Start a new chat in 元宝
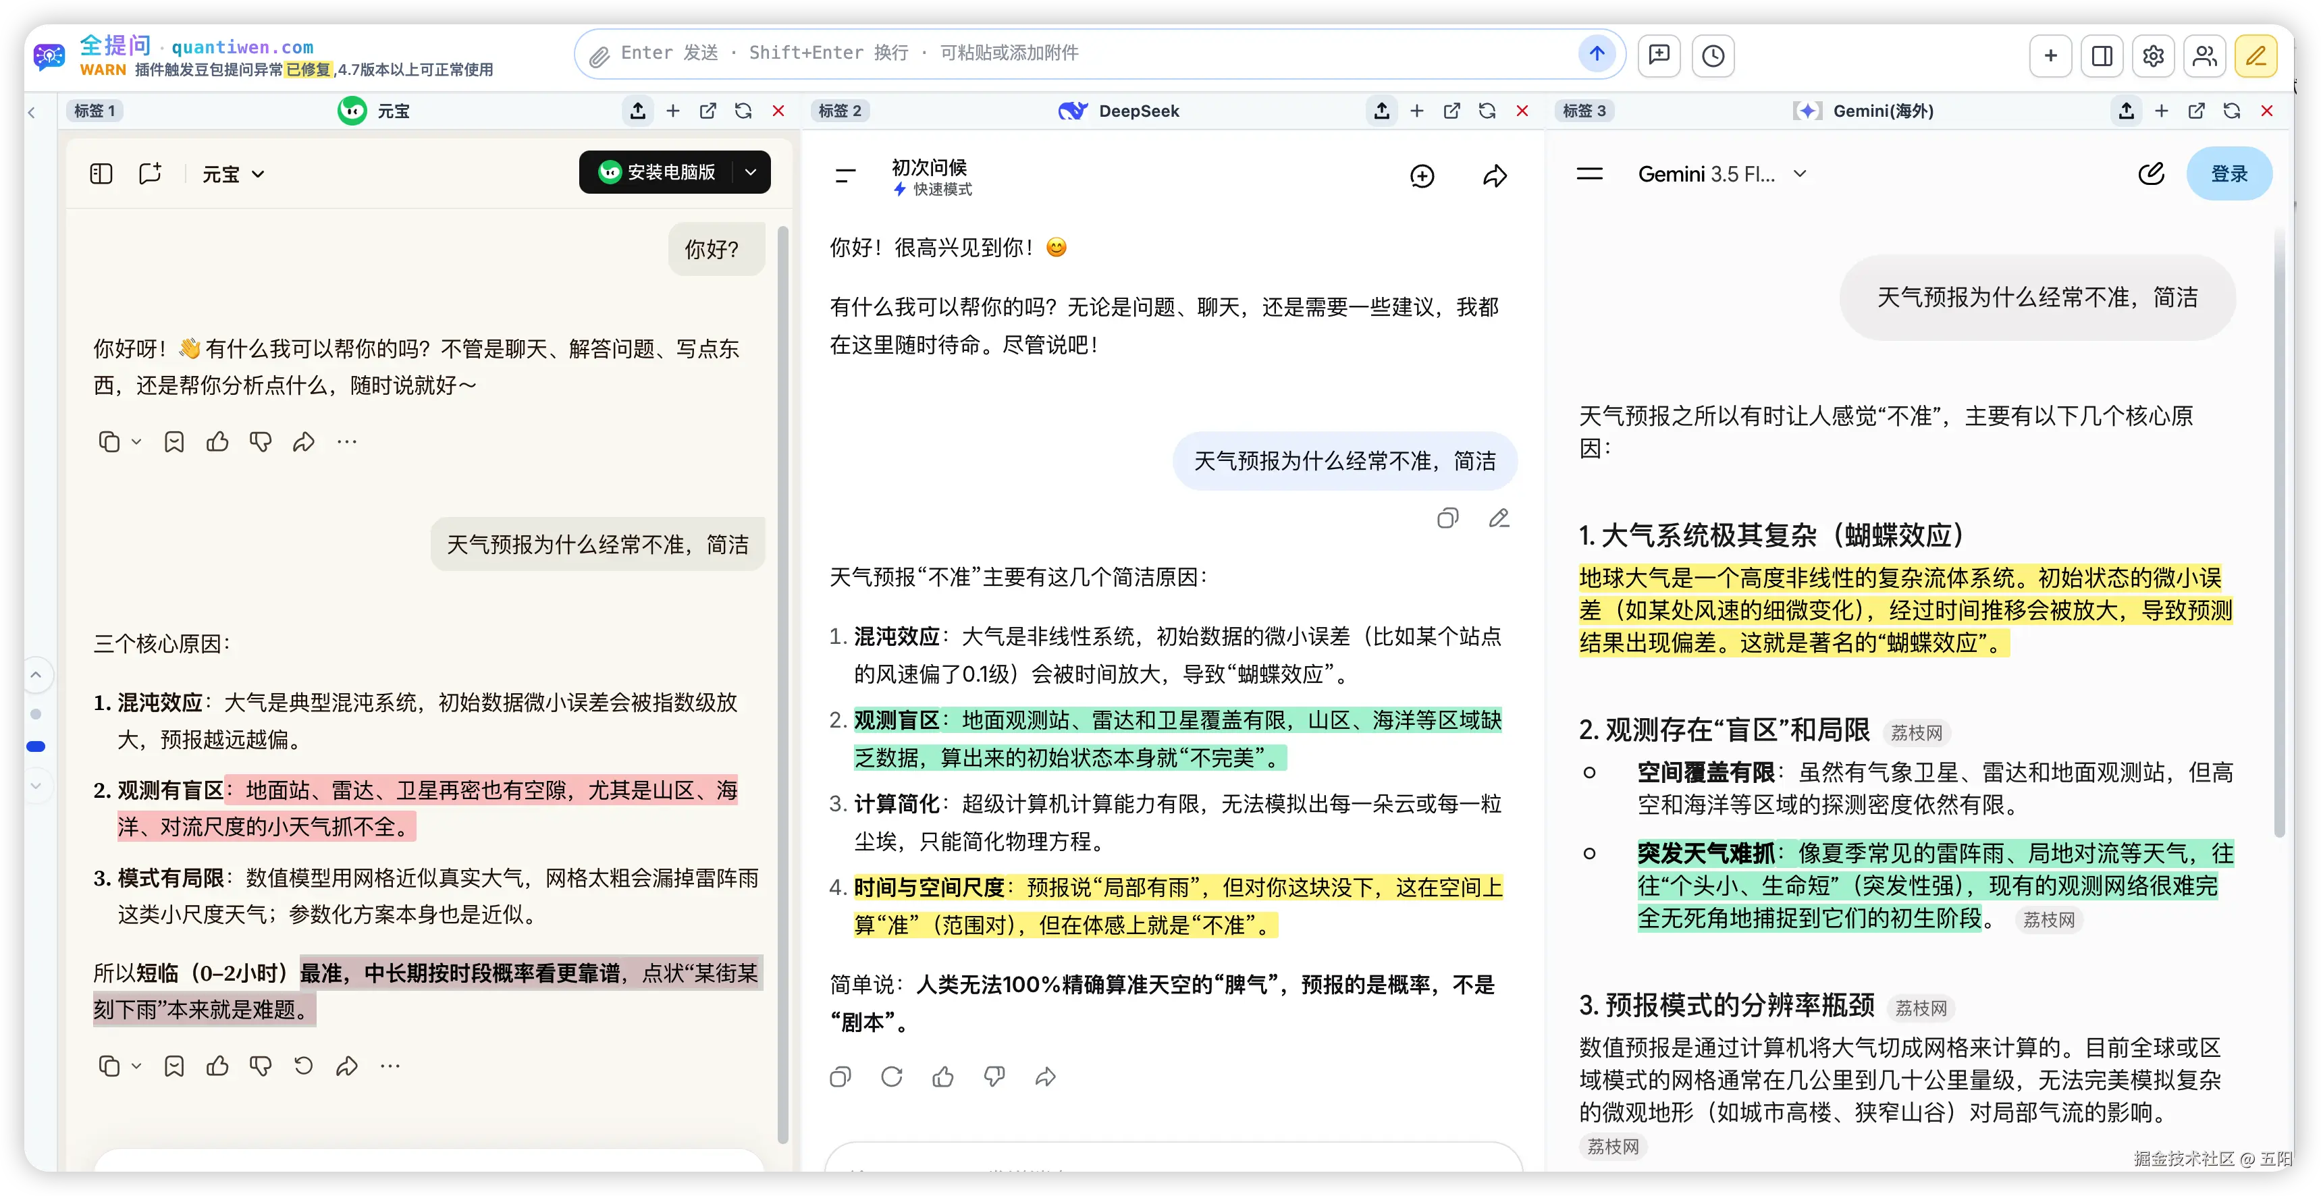The height and width of the screenshot is (1196, 2321). point(150,173)
